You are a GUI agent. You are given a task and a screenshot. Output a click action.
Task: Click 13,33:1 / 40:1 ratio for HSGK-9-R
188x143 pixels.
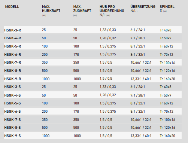[x=141, y=79]
